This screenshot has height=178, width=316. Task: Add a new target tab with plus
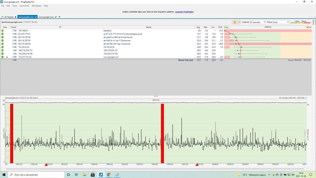coord(59,17)
